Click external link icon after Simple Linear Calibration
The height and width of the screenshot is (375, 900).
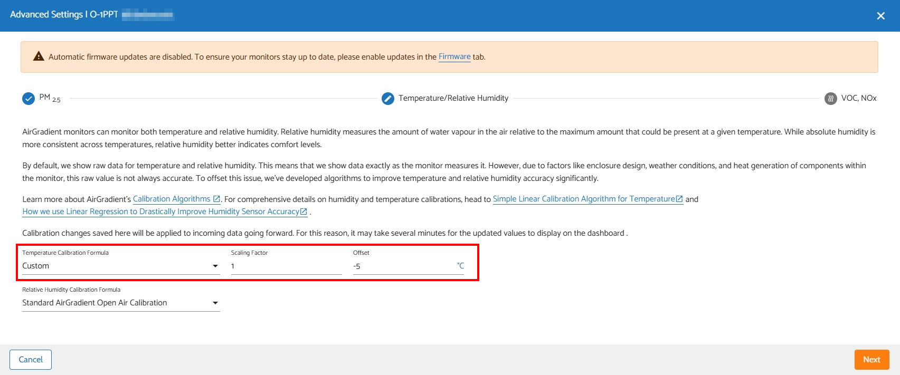pos(679,199)
